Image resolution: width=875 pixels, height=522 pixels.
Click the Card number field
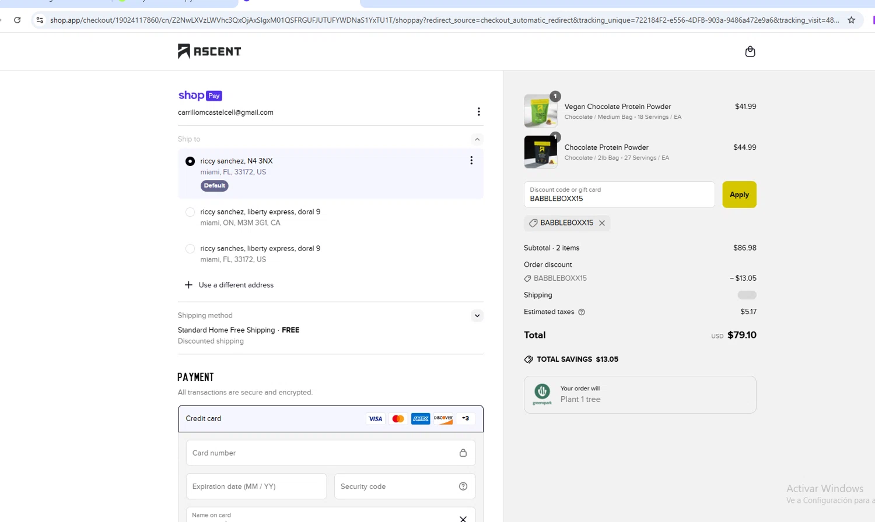(x=331, y=453)
